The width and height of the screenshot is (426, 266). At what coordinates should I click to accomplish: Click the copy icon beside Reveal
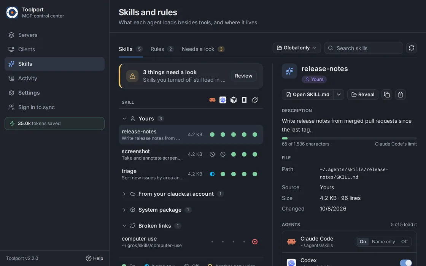tap(387, 95)
